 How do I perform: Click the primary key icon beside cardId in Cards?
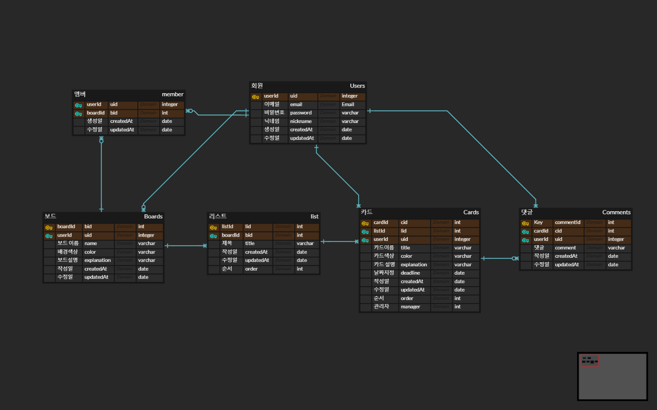click(365, 223)
